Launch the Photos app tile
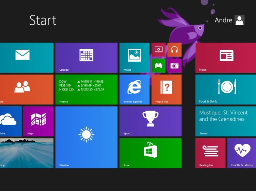Viewport: 256px width, 191px height. click(134, 58)
